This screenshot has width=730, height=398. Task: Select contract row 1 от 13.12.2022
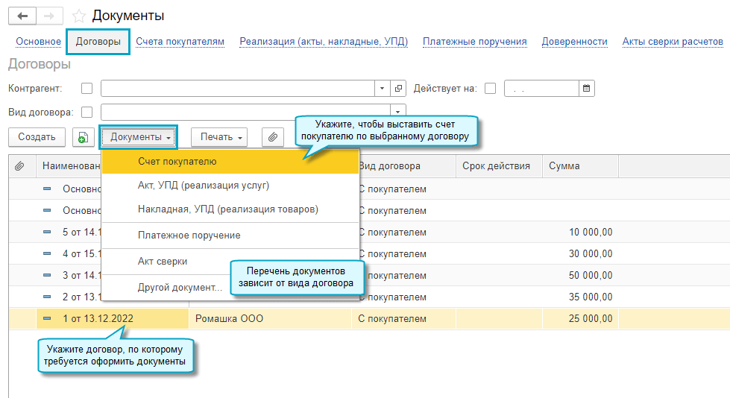click(x=98, y=318)
